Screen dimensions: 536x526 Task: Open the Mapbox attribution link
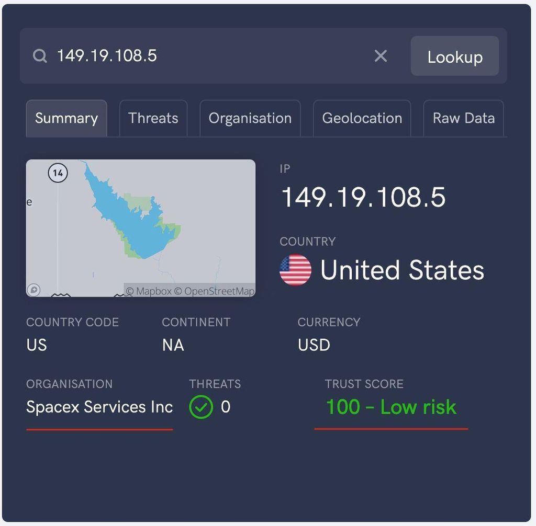click(149, 291)
